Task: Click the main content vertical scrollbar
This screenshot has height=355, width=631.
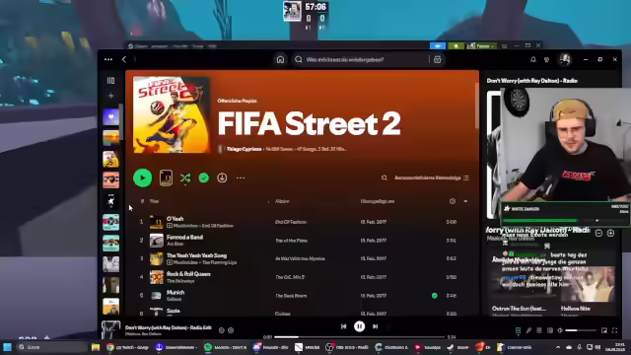Action: coord(477,106)
